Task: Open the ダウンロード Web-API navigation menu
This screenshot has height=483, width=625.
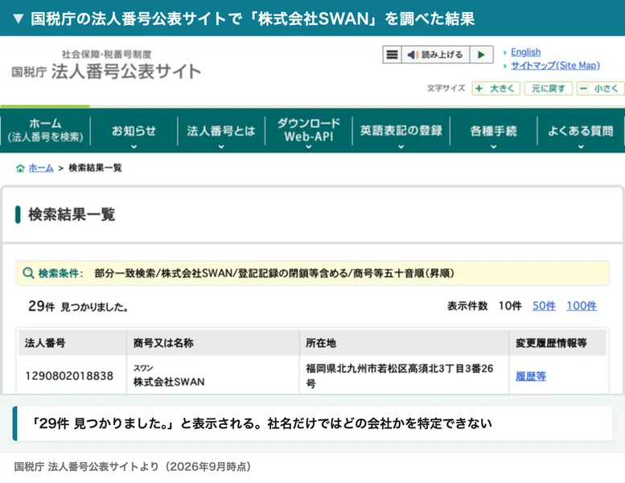Action: point(309,130)
